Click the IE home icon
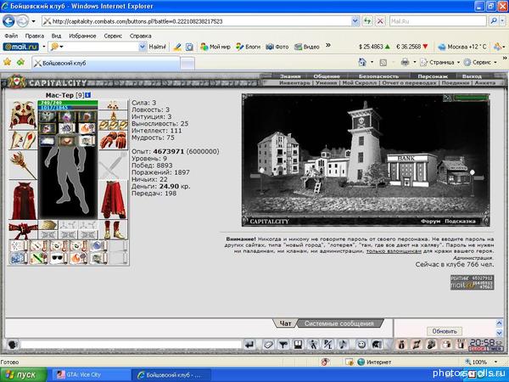The image size is (509, 382). pyautogui.click(x=362, y=62)
